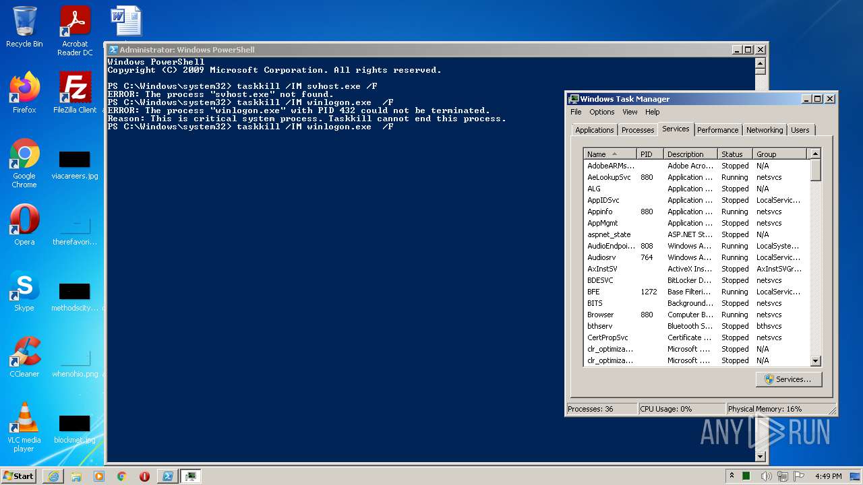
Task: Select the whenohio.png file icon
Action: point(75,363)
